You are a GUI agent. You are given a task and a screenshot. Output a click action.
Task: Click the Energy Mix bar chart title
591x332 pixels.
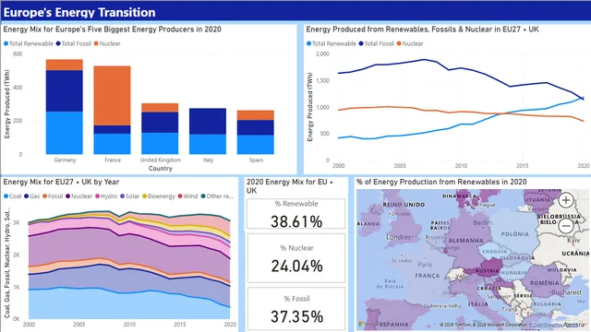point(112,30)
